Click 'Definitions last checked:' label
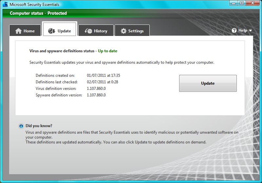 (57, 82)
